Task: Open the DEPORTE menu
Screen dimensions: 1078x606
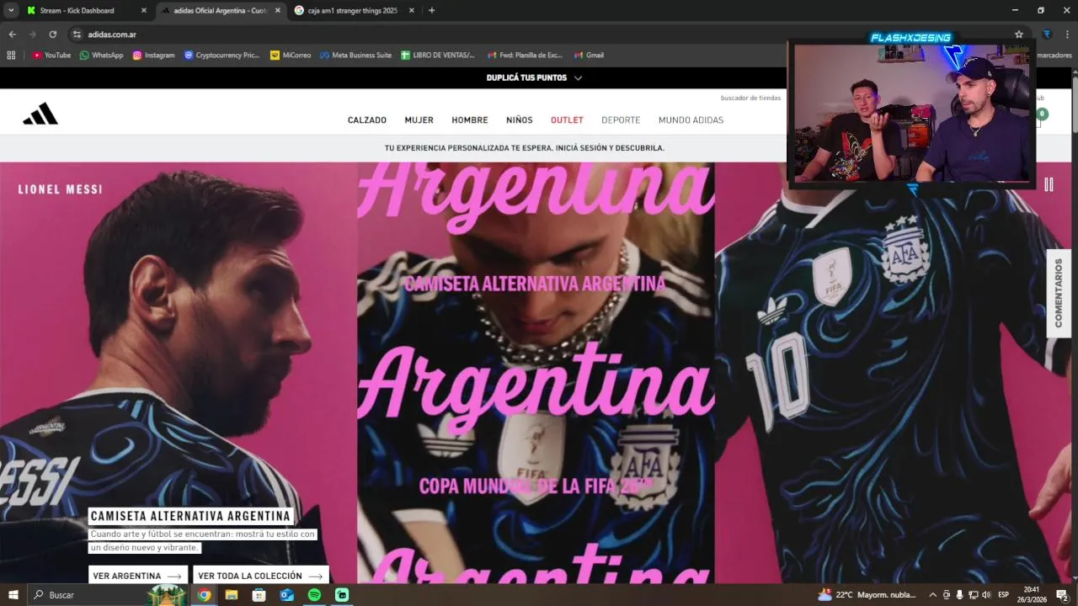Action: (x=621, y=120)
